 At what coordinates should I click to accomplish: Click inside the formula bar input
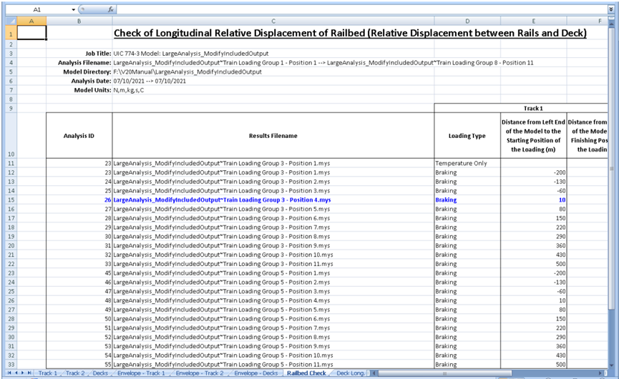click(358, 10)
